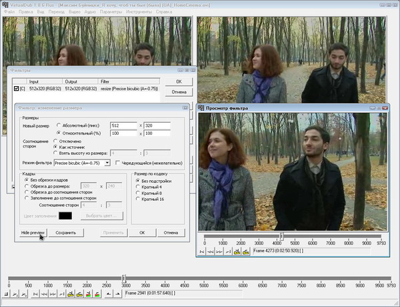Click the black Цвет заполнения swatch

pos(65,216)
